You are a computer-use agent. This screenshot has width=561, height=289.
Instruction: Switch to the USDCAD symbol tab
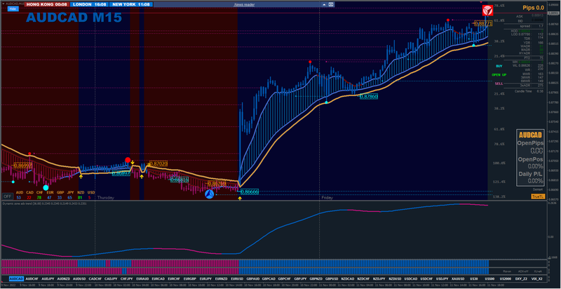(411, 278)
